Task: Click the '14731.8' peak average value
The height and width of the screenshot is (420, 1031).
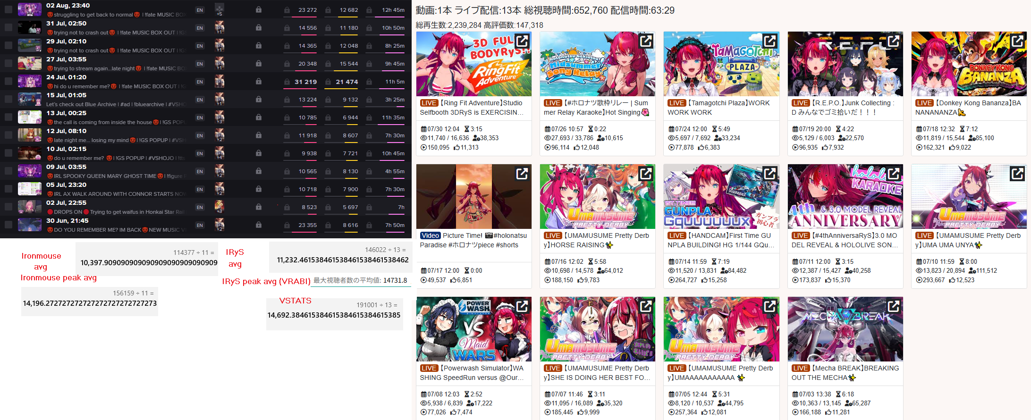Action: tap(395, 280)
